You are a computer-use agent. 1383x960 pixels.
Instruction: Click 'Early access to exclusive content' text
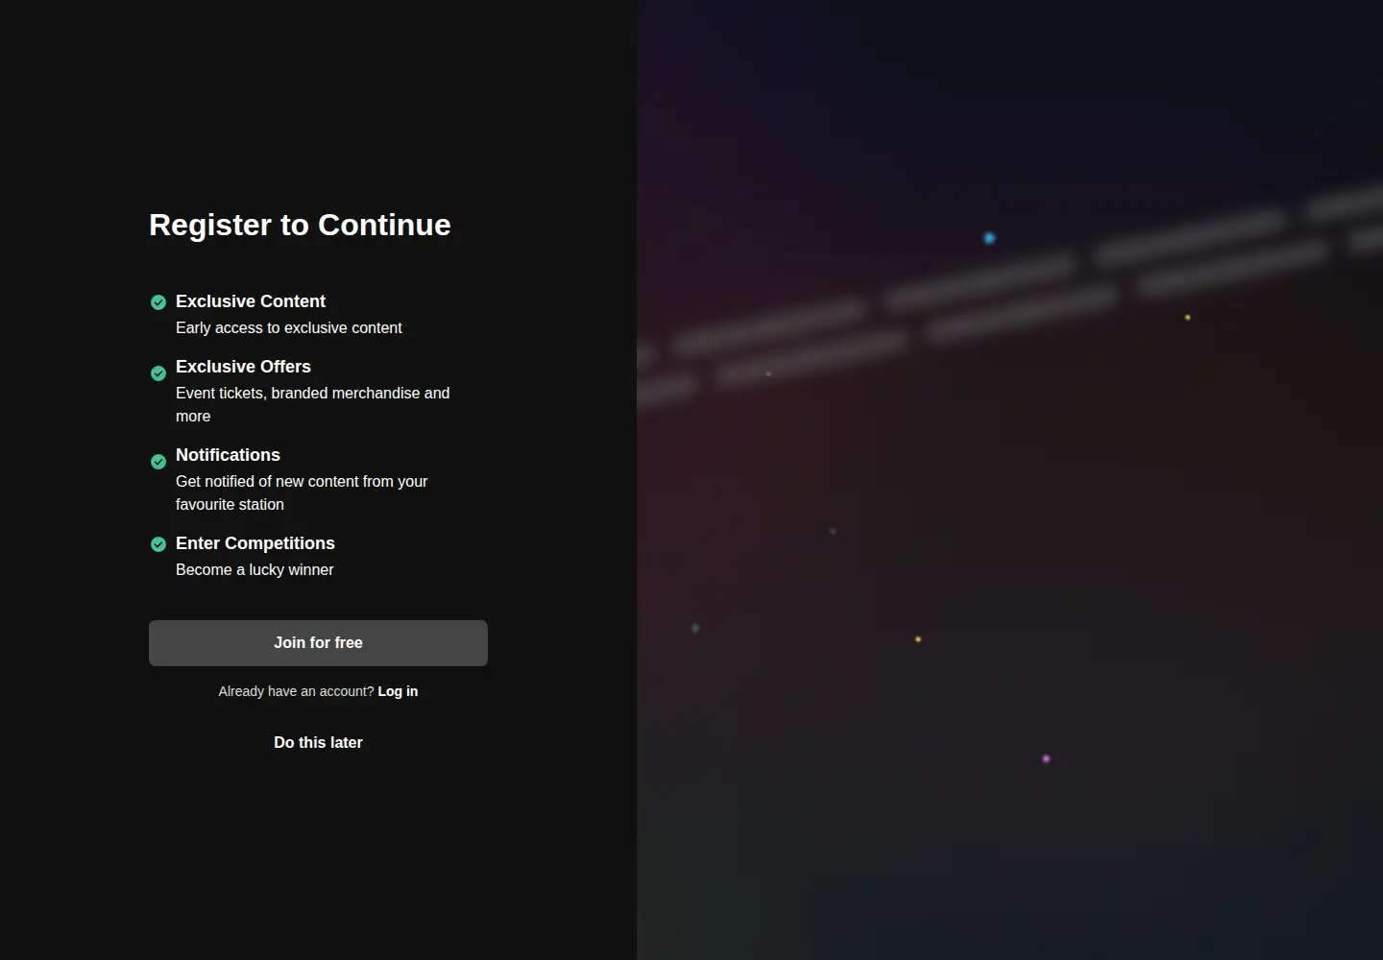pos(289,328)
